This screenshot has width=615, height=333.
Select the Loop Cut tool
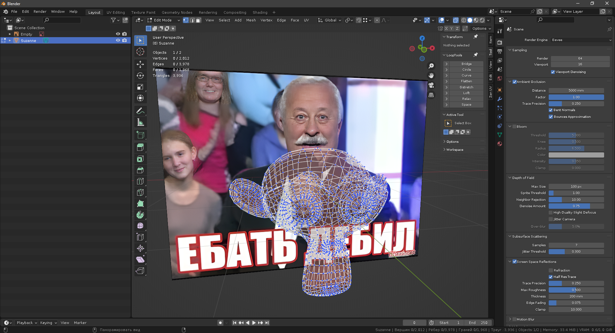coord(140,181)
